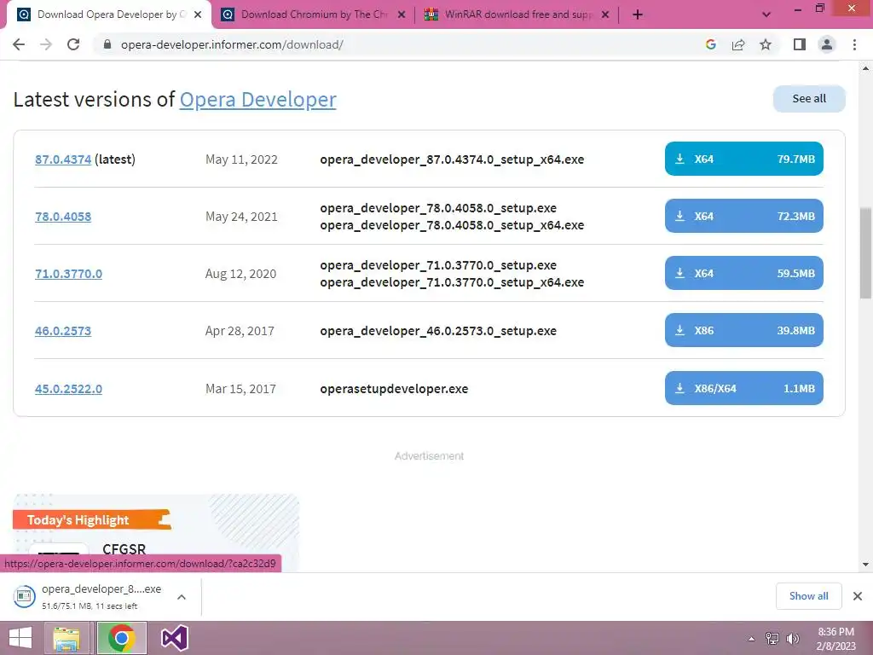Image resolution: width=873 pixels, height=655 pixels.
Task: Click the See all versions button
Action: pyautogui.click(x=809, y=99)
